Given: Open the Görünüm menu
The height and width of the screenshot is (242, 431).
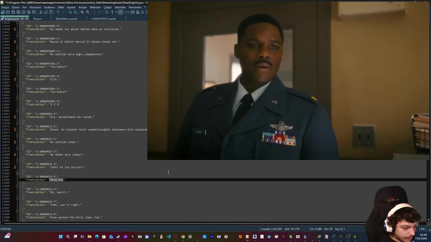Looking at the screenshot, I should click(35, 7).
